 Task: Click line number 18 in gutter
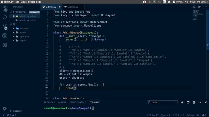(47, 71)
